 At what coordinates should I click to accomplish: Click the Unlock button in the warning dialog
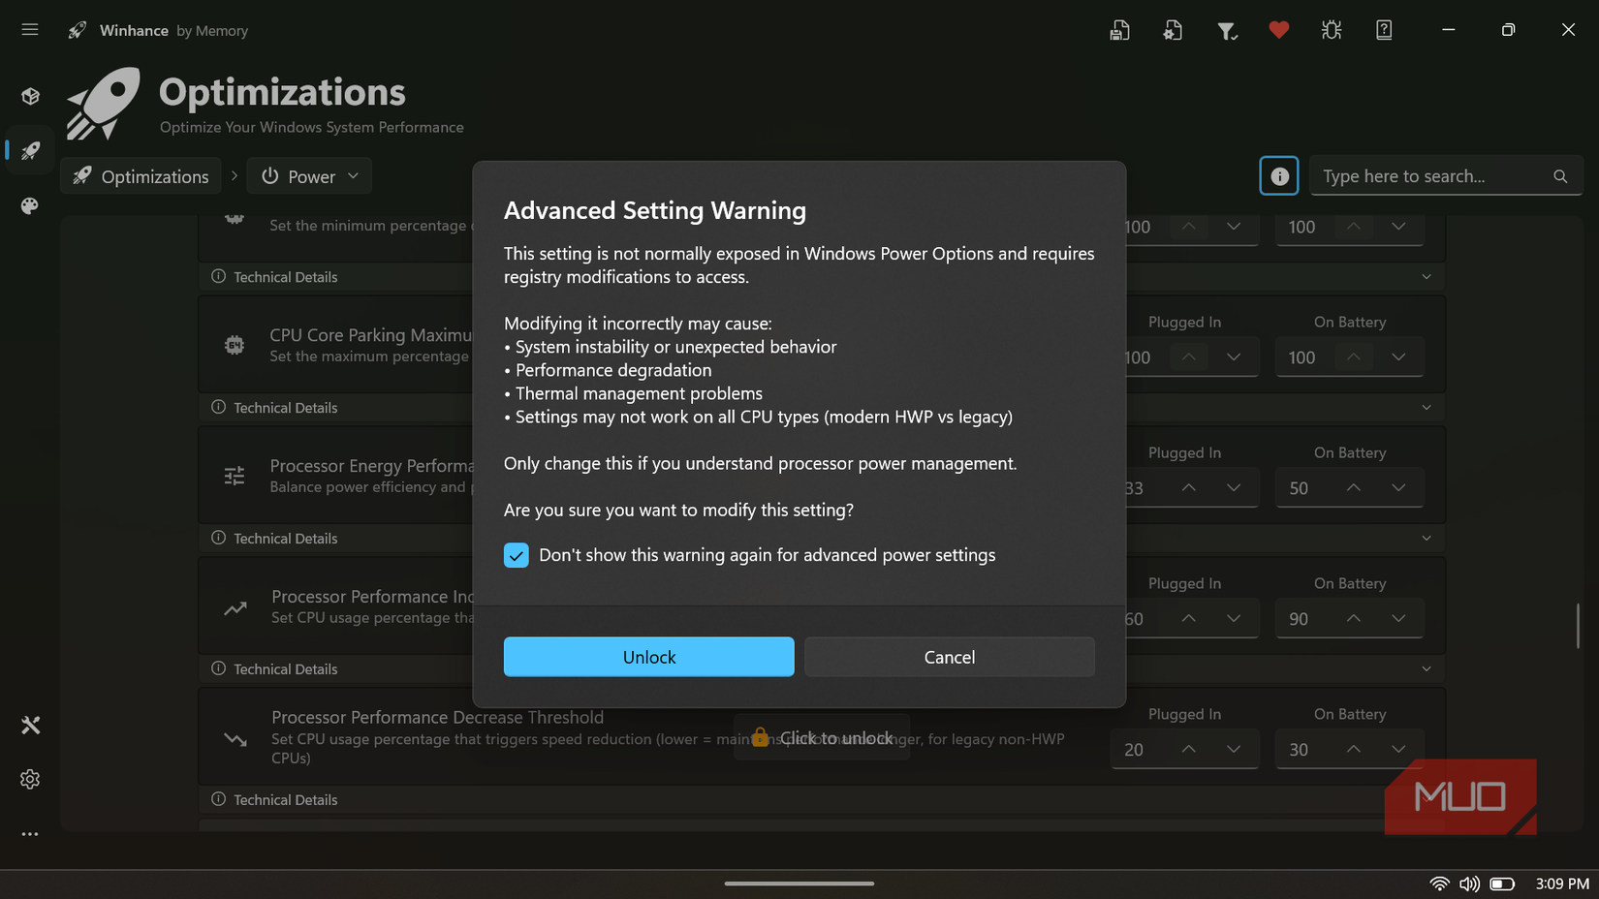click(648, 657)
